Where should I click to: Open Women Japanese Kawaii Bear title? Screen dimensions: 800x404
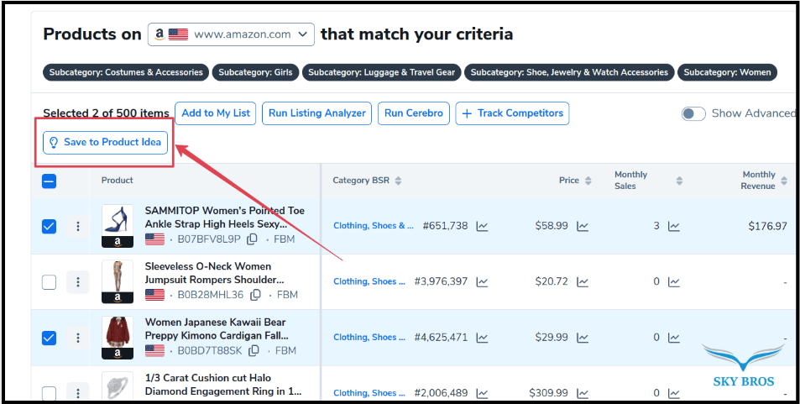pyautogui.click(x=217, y=329)
